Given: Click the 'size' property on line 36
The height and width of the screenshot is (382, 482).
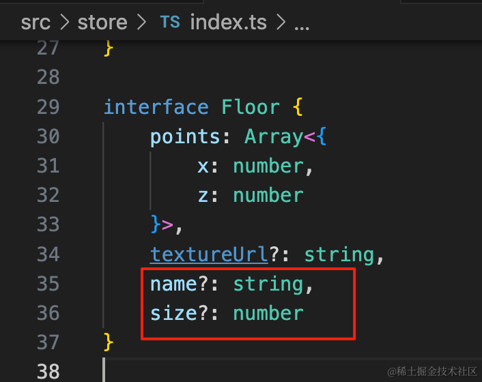Looking at the screenshot, I should point(173,314).
